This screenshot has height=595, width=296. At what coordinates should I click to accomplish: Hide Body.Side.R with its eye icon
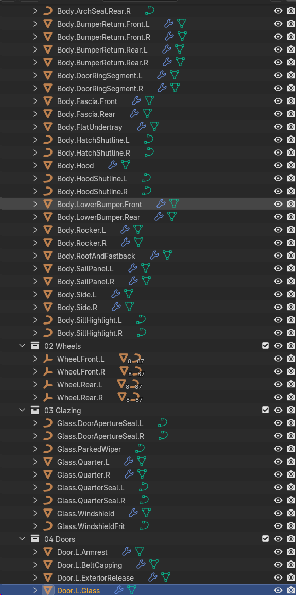pyautogui.click(x=278, y=307)
